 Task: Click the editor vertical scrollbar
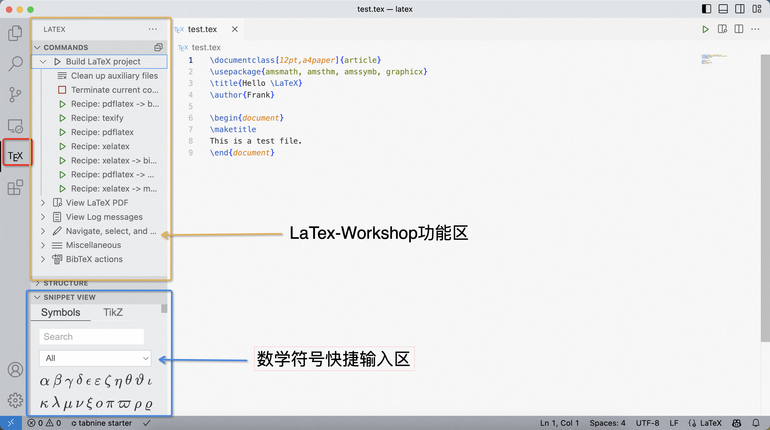point(765,198)
